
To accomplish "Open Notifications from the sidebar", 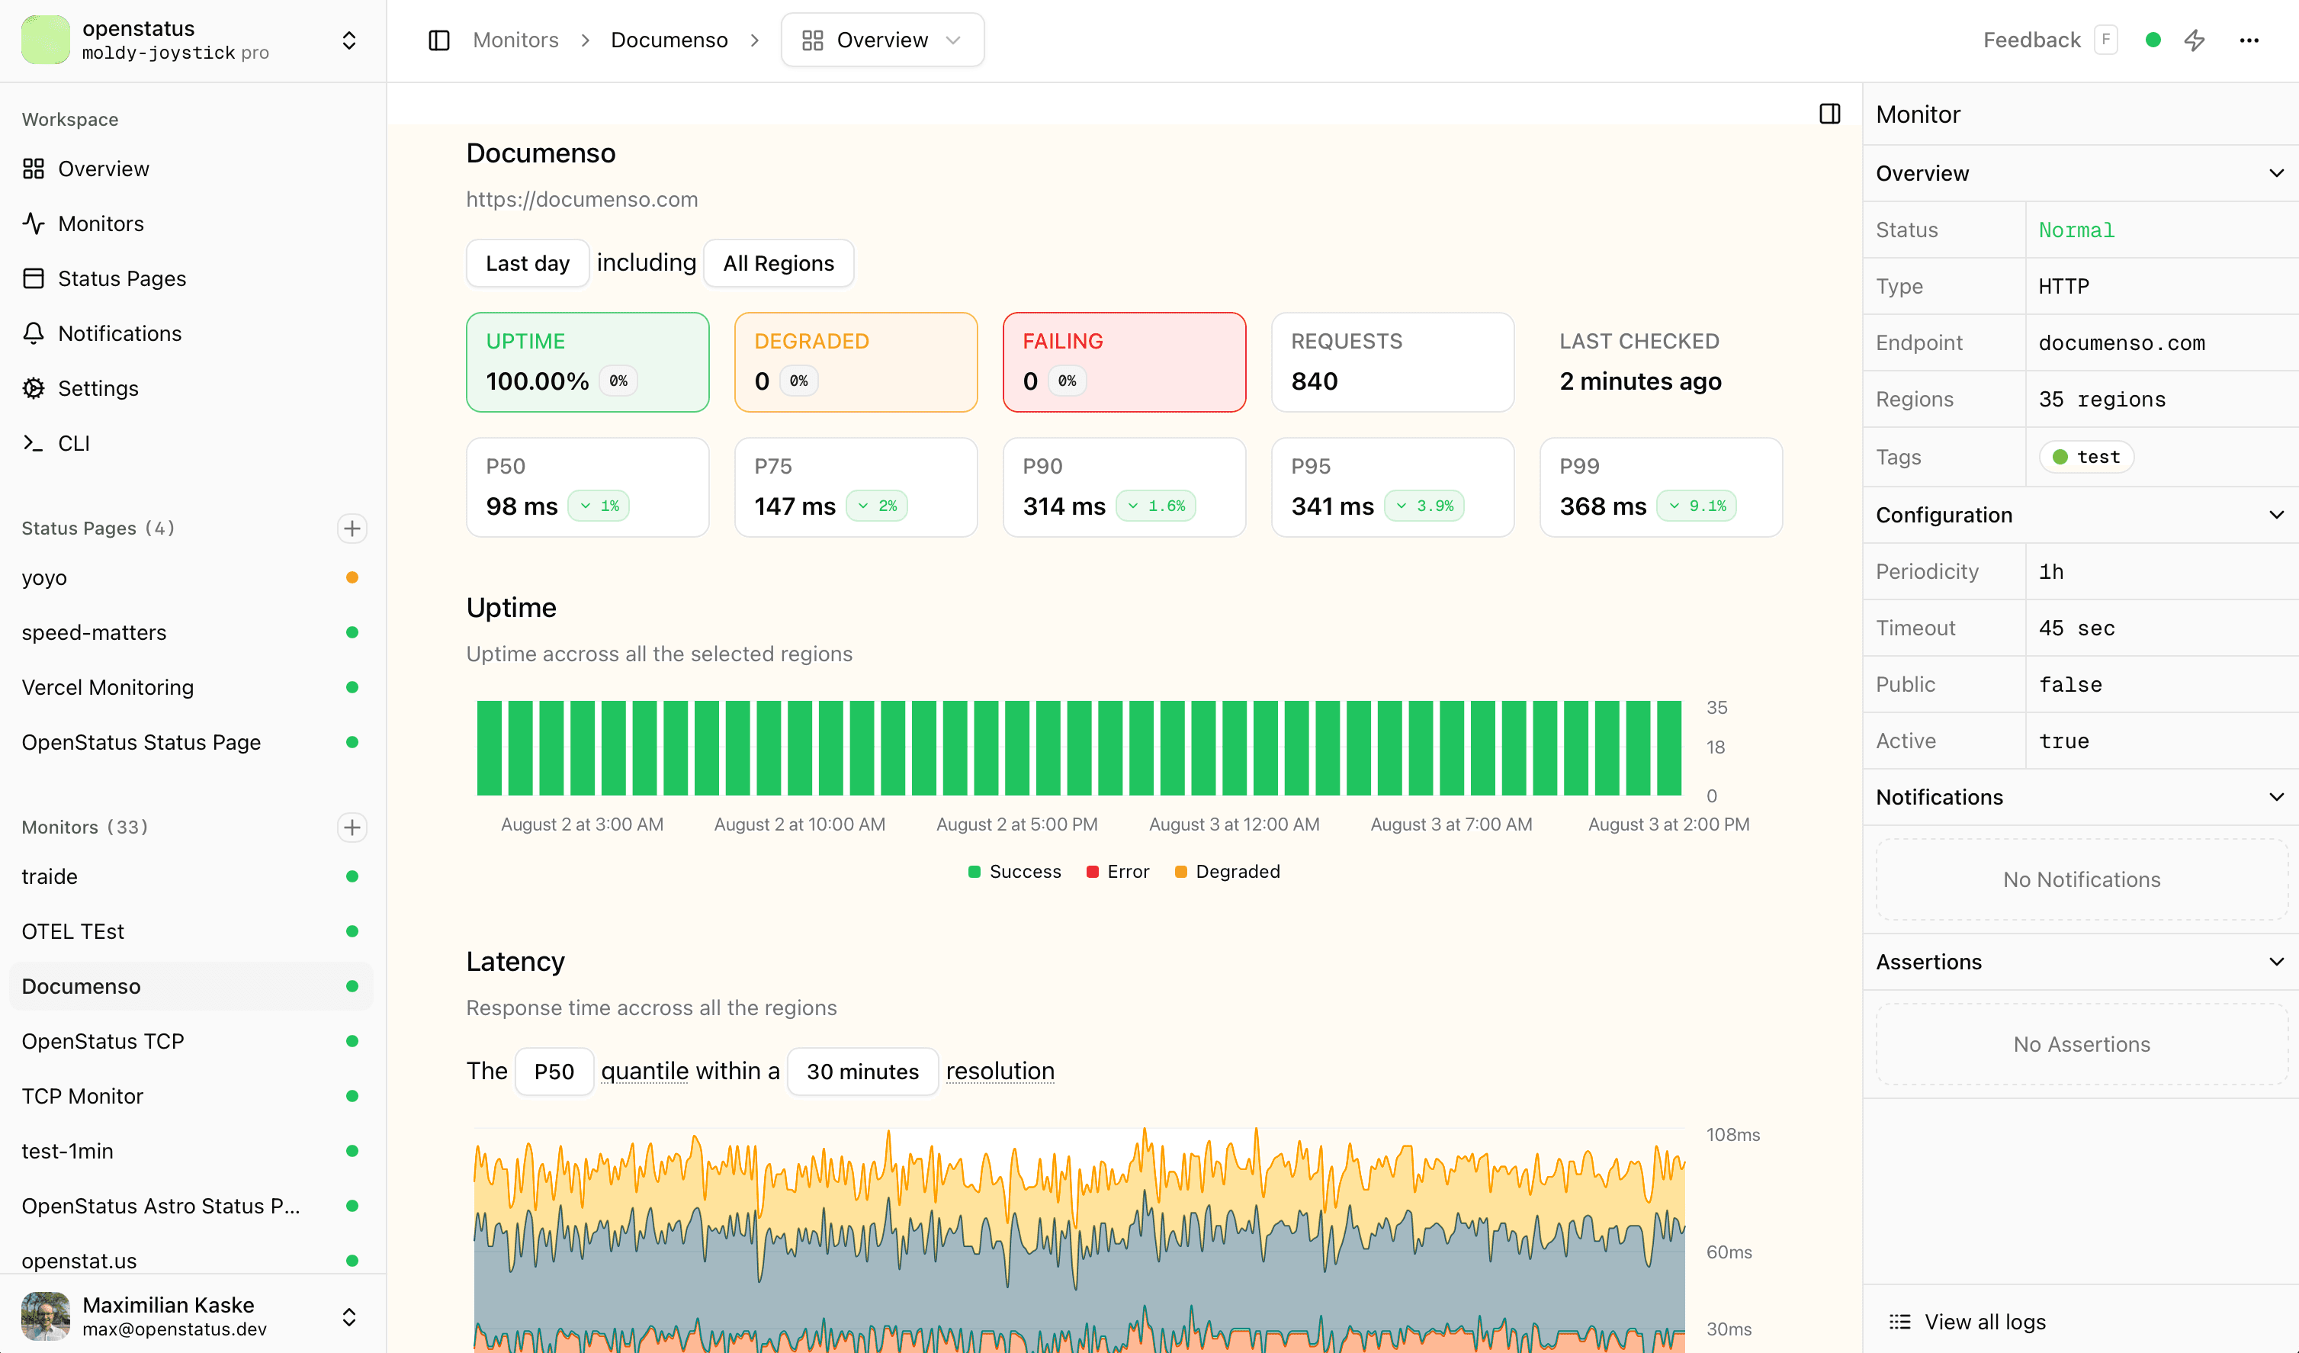I will click(120, 333).
